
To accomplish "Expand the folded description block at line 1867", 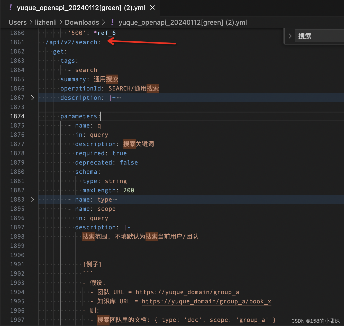I will pyautogui.click(x=32, y=98).
